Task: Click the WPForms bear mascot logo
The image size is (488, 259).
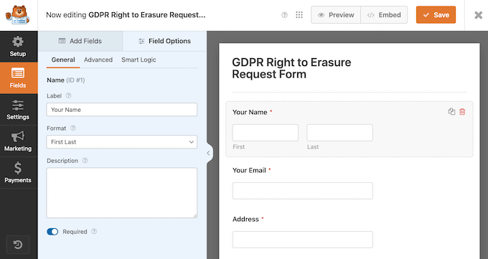Action: (18, 15)
